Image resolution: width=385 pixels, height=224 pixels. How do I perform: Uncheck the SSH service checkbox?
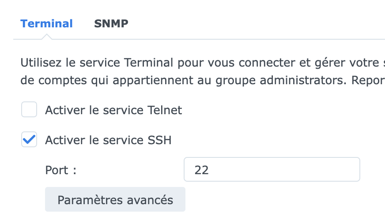[29, 140]
